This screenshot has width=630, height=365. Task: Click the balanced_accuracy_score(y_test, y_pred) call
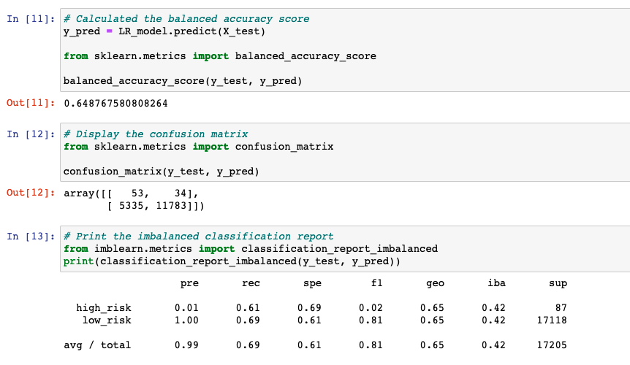pos(183,81)
